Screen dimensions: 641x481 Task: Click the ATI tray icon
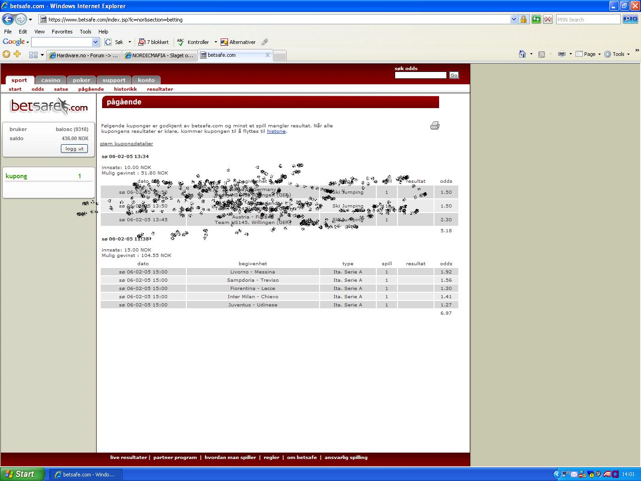(607, 474)
